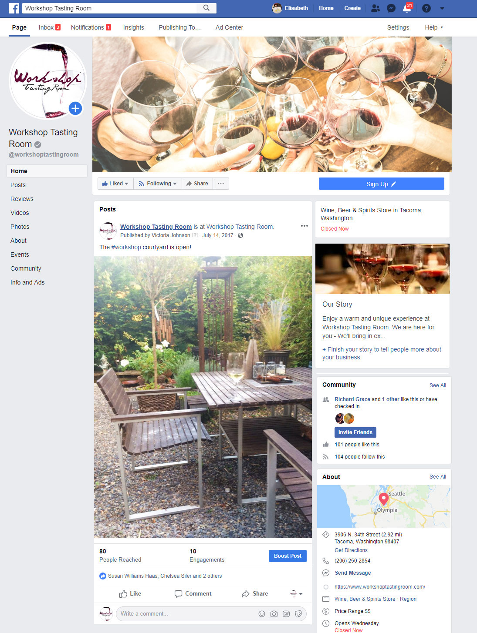This screenshot has width=477, height=633.
Task: Insert an emoji in the comment box
Action: pyautogui.click(x=262, y=614)
